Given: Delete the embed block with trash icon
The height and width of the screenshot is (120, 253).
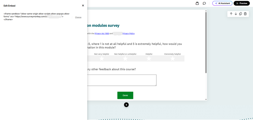Looking at the screenshot, I should click(245, 14).
